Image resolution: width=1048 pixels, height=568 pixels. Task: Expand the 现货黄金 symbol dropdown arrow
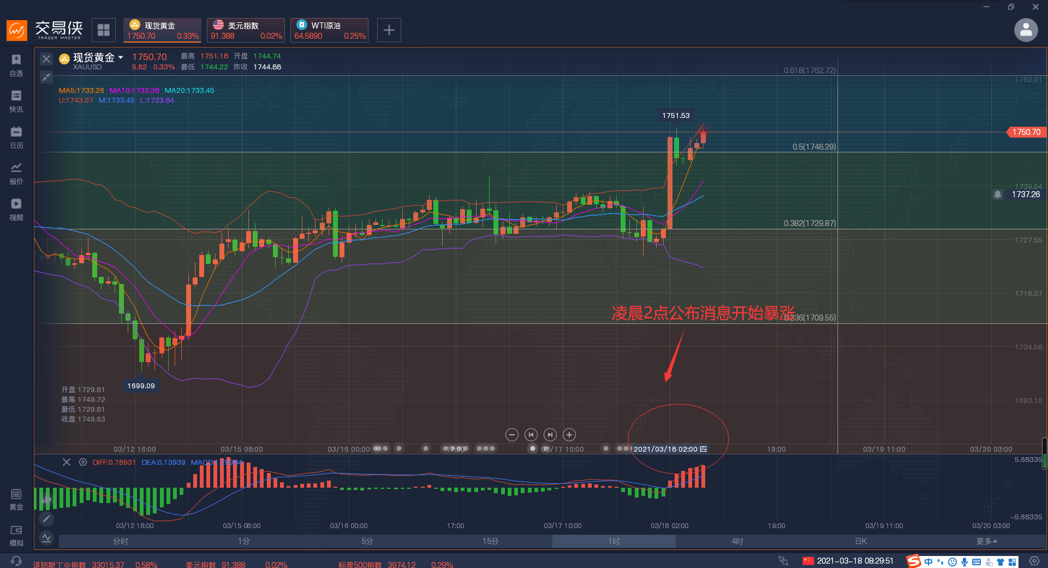121,57
